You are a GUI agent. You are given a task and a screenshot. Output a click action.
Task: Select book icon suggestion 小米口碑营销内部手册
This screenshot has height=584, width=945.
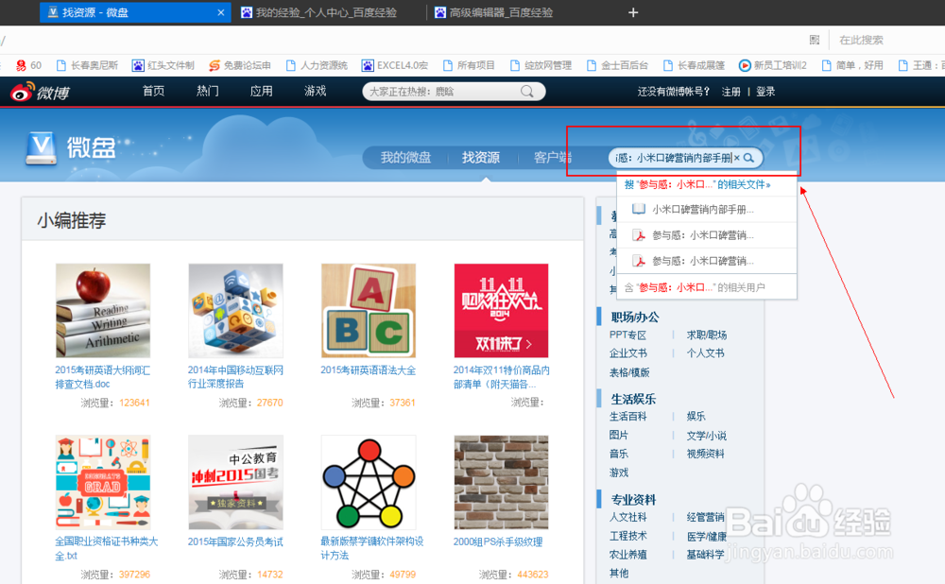(x=706, y=209)
